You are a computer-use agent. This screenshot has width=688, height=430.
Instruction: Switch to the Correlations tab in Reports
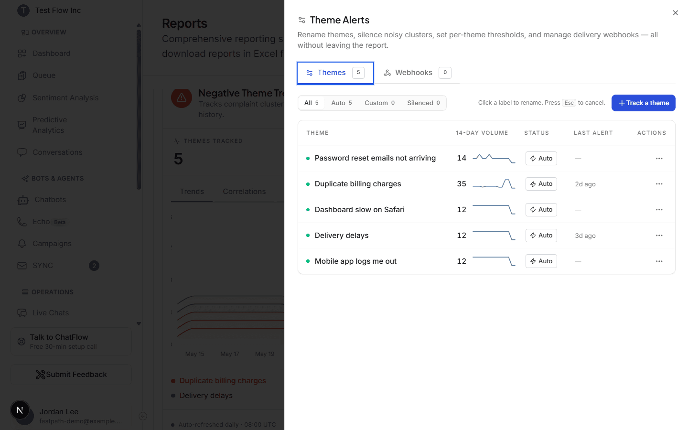[x=244, y=192]
